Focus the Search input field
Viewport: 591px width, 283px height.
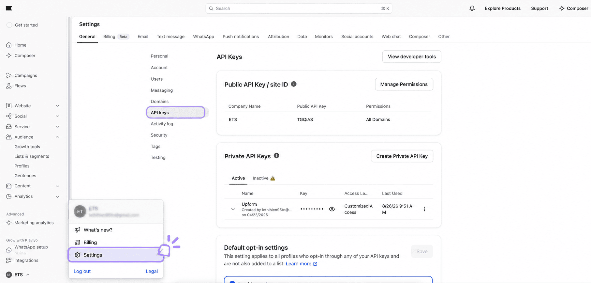pyautogui.click(x=299, y=8)
